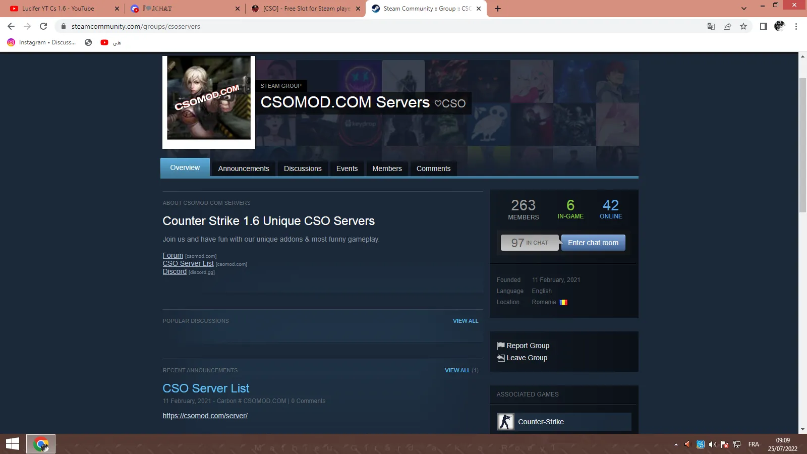
Task: Reload the current page
Action: tap(43, 26)
